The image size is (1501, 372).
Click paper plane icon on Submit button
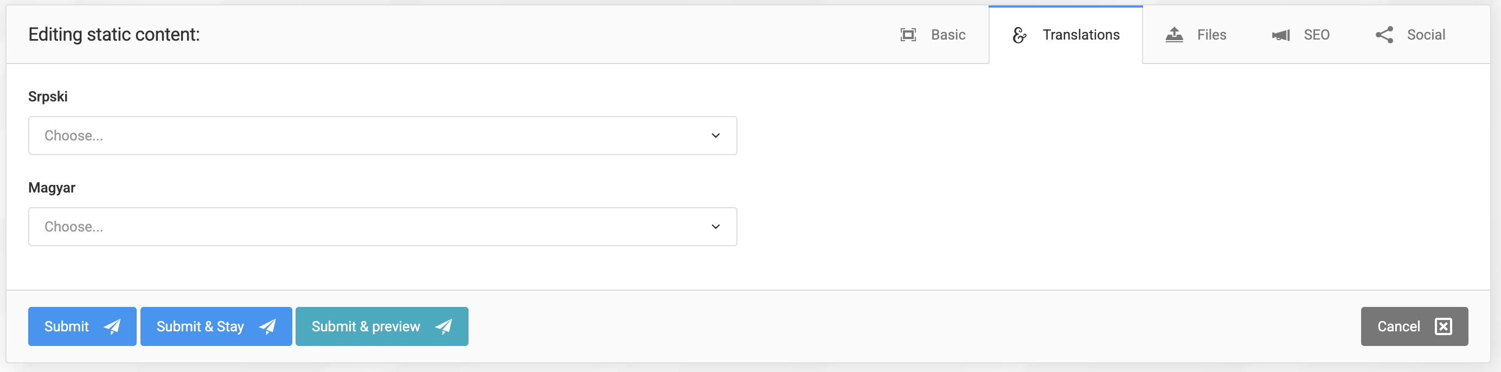click(x=112, y=326)
